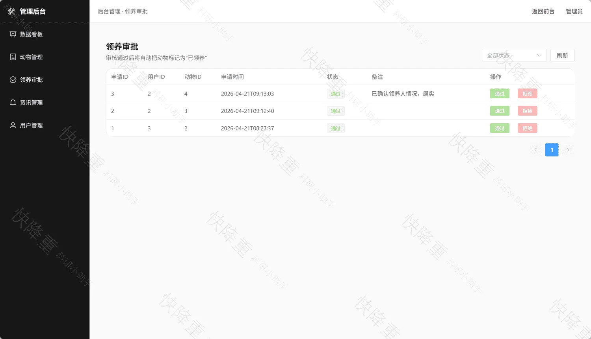Click the 申请时间 column header
The width and height of the screenshot is (591, 339).
click(232, 77)
